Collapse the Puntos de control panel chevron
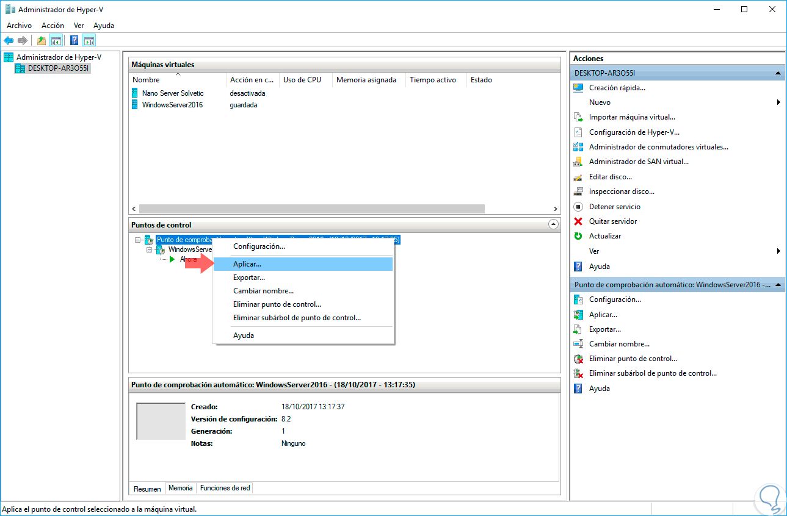The image size is (787, 516). click(553, 224)
